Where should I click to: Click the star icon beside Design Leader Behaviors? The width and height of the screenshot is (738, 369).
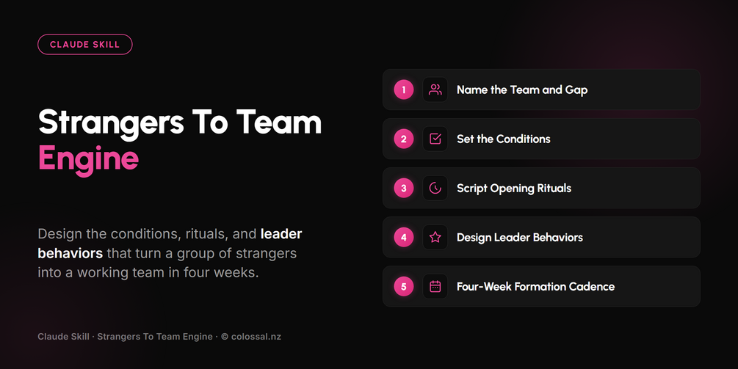(x=435, y=237)
